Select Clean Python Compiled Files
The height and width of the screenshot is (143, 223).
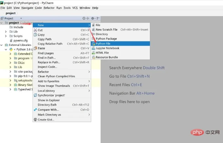coord(62,76)
